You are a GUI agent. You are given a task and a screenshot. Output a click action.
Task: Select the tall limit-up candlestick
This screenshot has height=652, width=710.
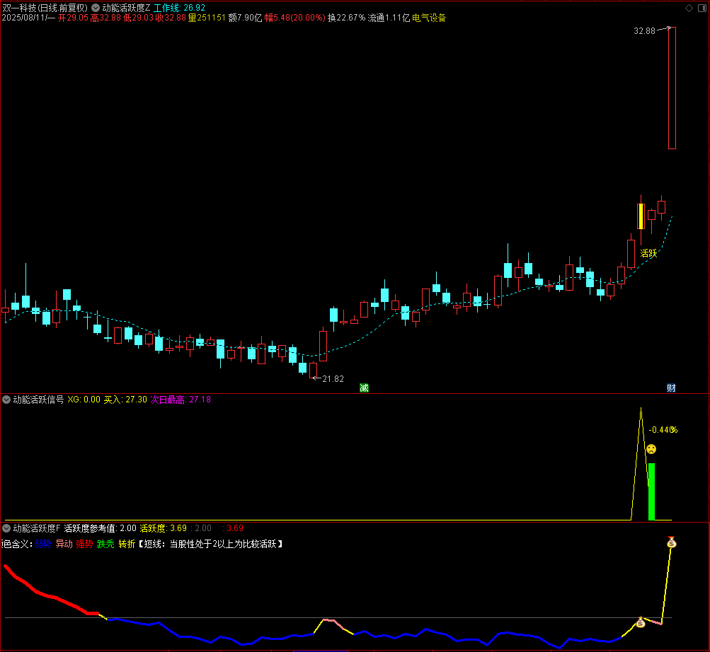click(x=672, y=88)
